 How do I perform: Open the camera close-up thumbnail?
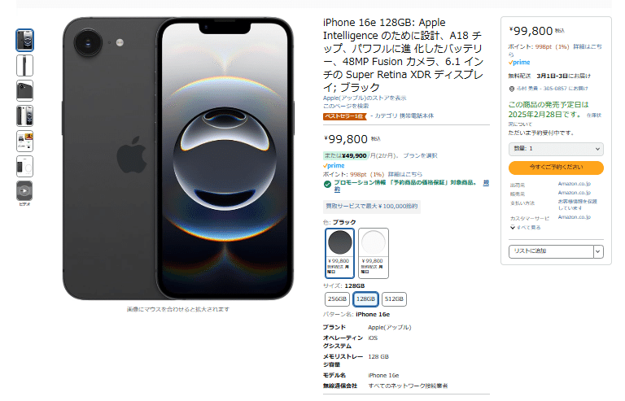click(x=24, y=91)
